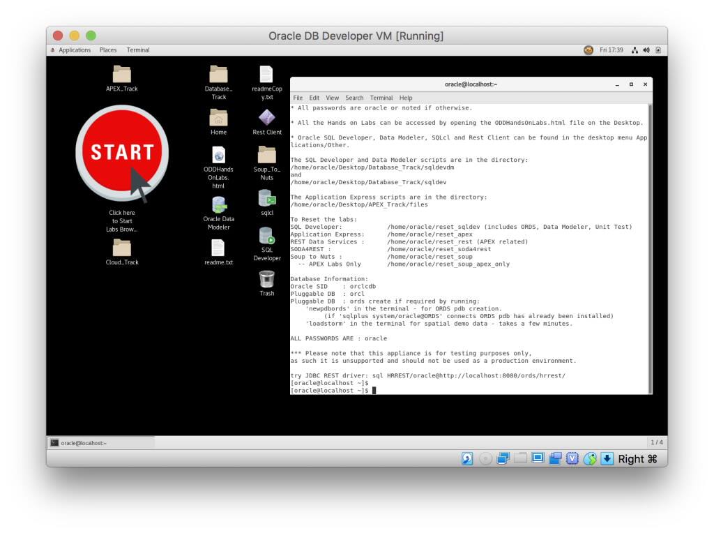
Task: Launch the sqlcl desktop shortcut
Action: (x=267, y=199)
